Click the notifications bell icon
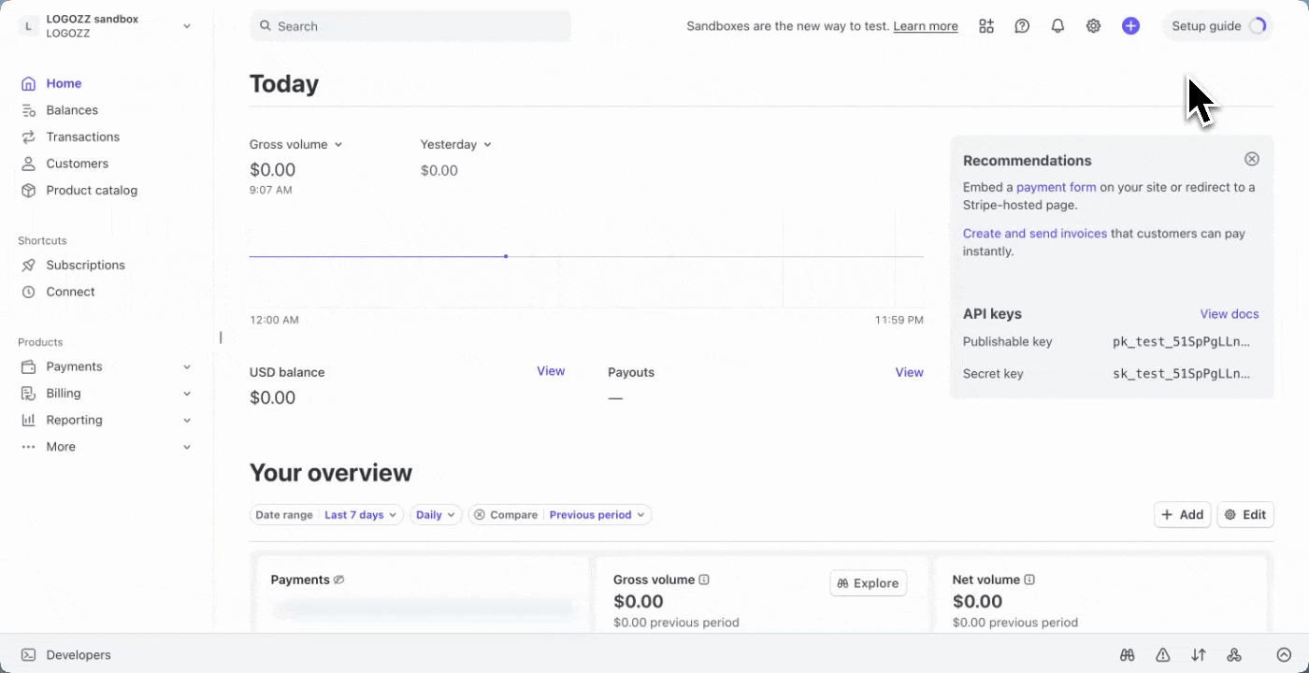The image size is (1309, 673). click(x=1057, y=26)
